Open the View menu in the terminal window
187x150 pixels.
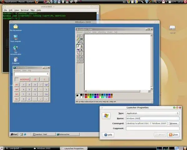pos(17,10)
